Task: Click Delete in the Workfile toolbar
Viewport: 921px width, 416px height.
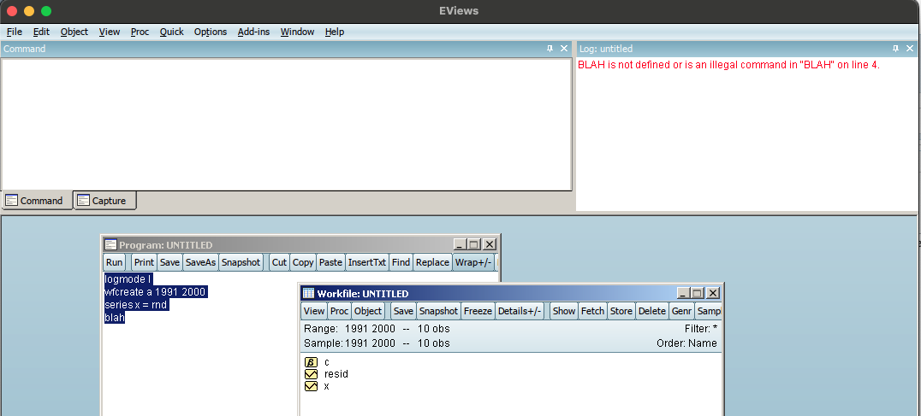Action: pyautogui.click(x=652, y=311)
